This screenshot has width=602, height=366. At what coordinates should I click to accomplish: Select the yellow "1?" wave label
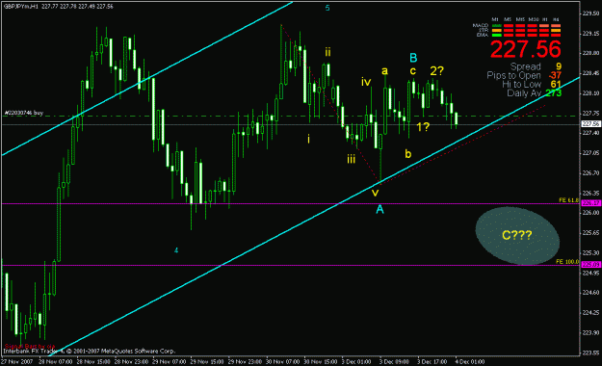point(423,127)
